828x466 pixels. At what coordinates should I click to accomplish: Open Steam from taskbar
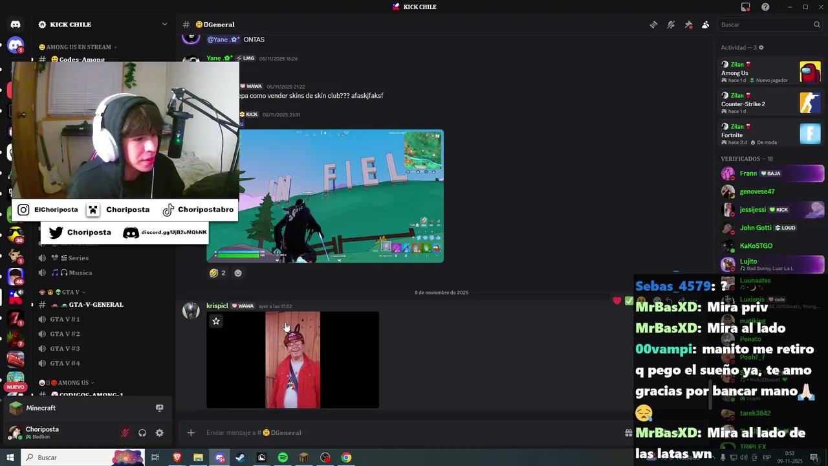coord(240,458)
